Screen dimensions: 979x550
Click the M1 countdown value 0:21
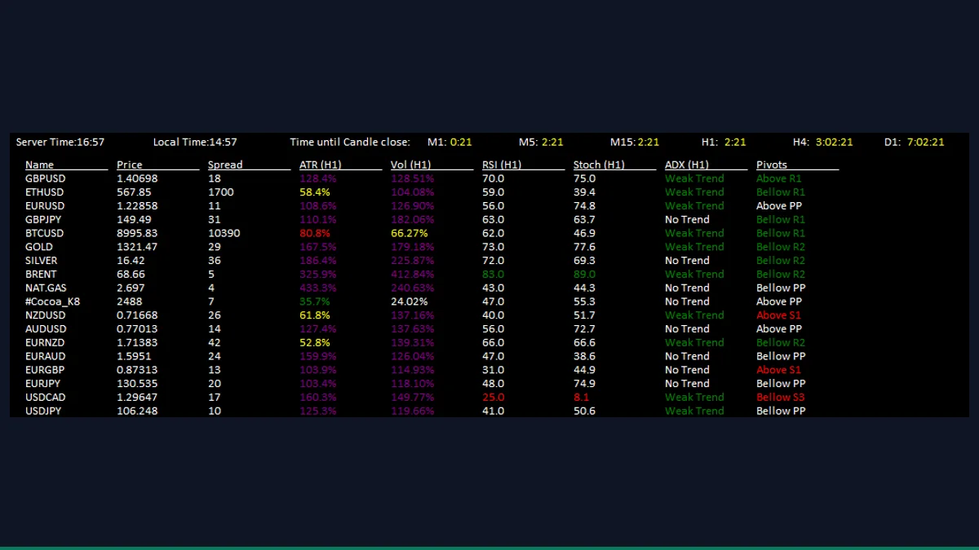(x=462, y=142)
